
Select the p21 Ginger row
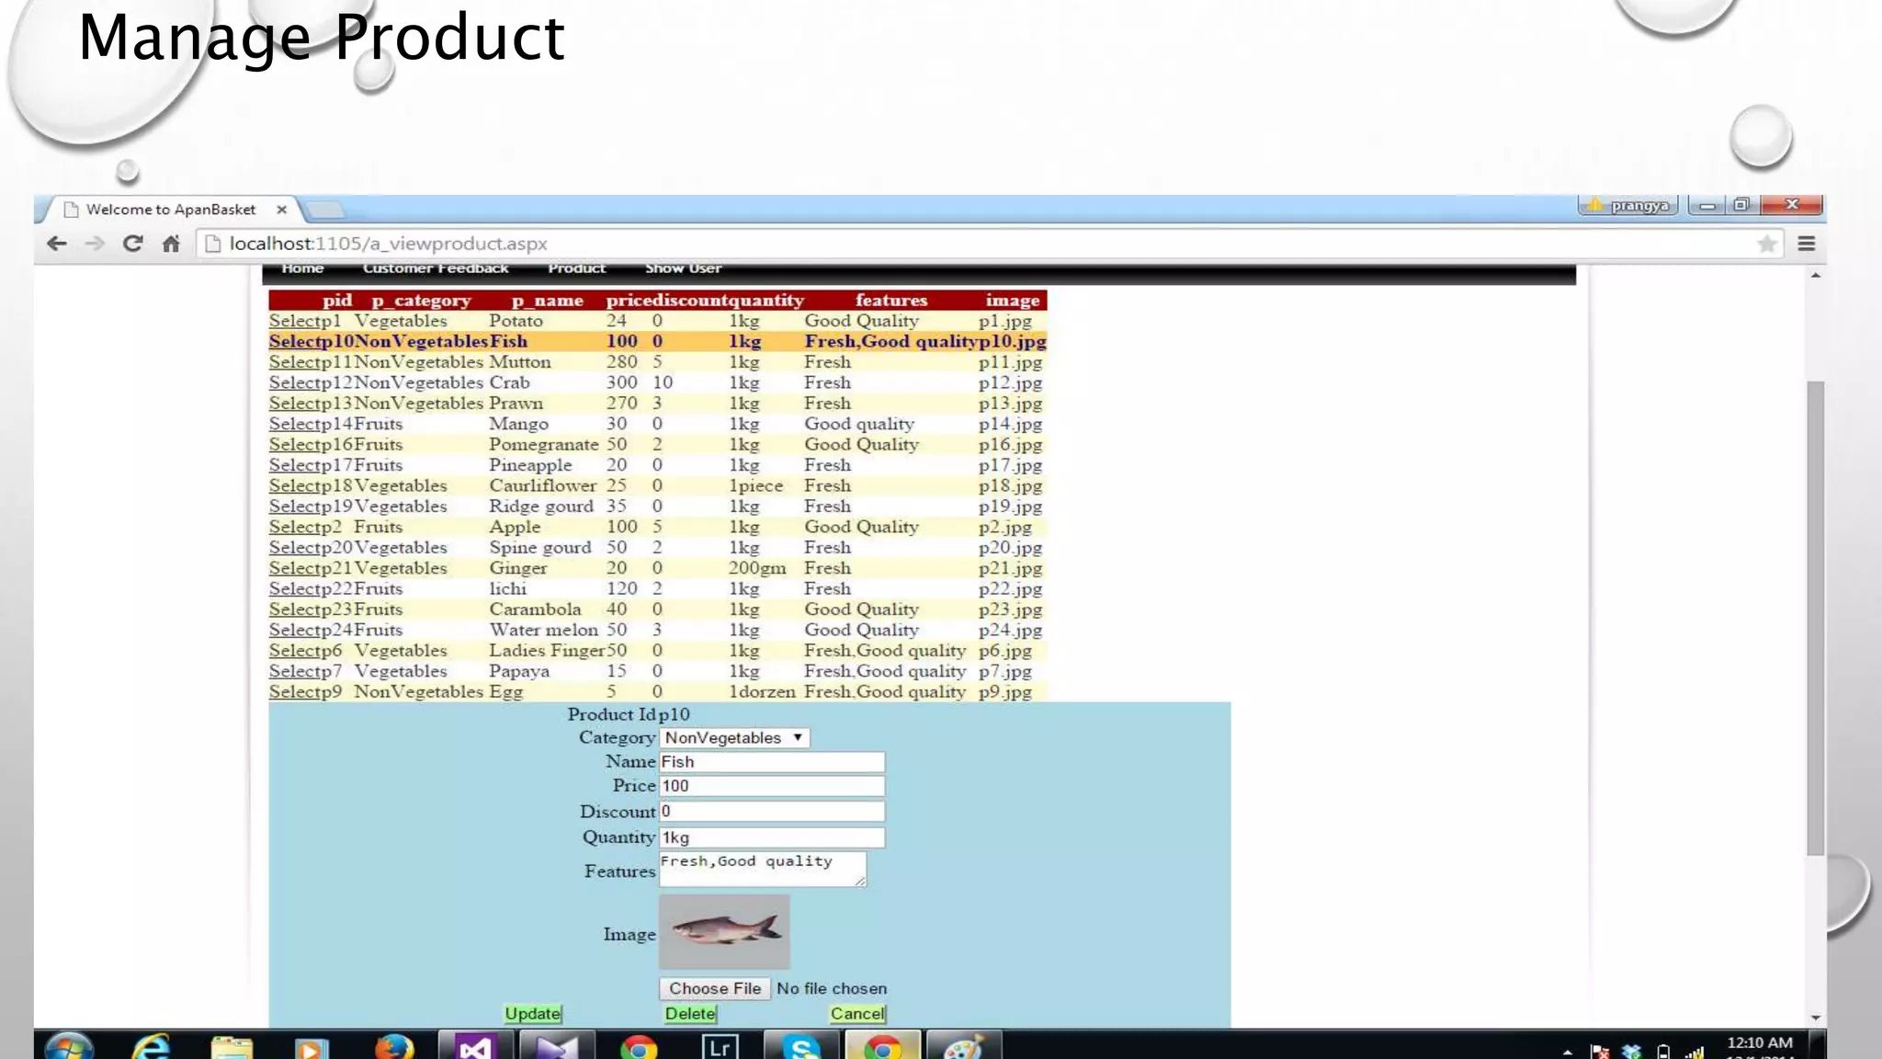pyautogui.click(x=293, y=568)
